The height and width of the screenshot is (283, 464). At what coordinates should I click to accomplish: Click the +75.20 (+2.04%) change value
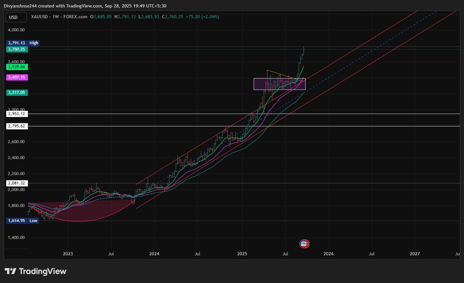(202, 17)
